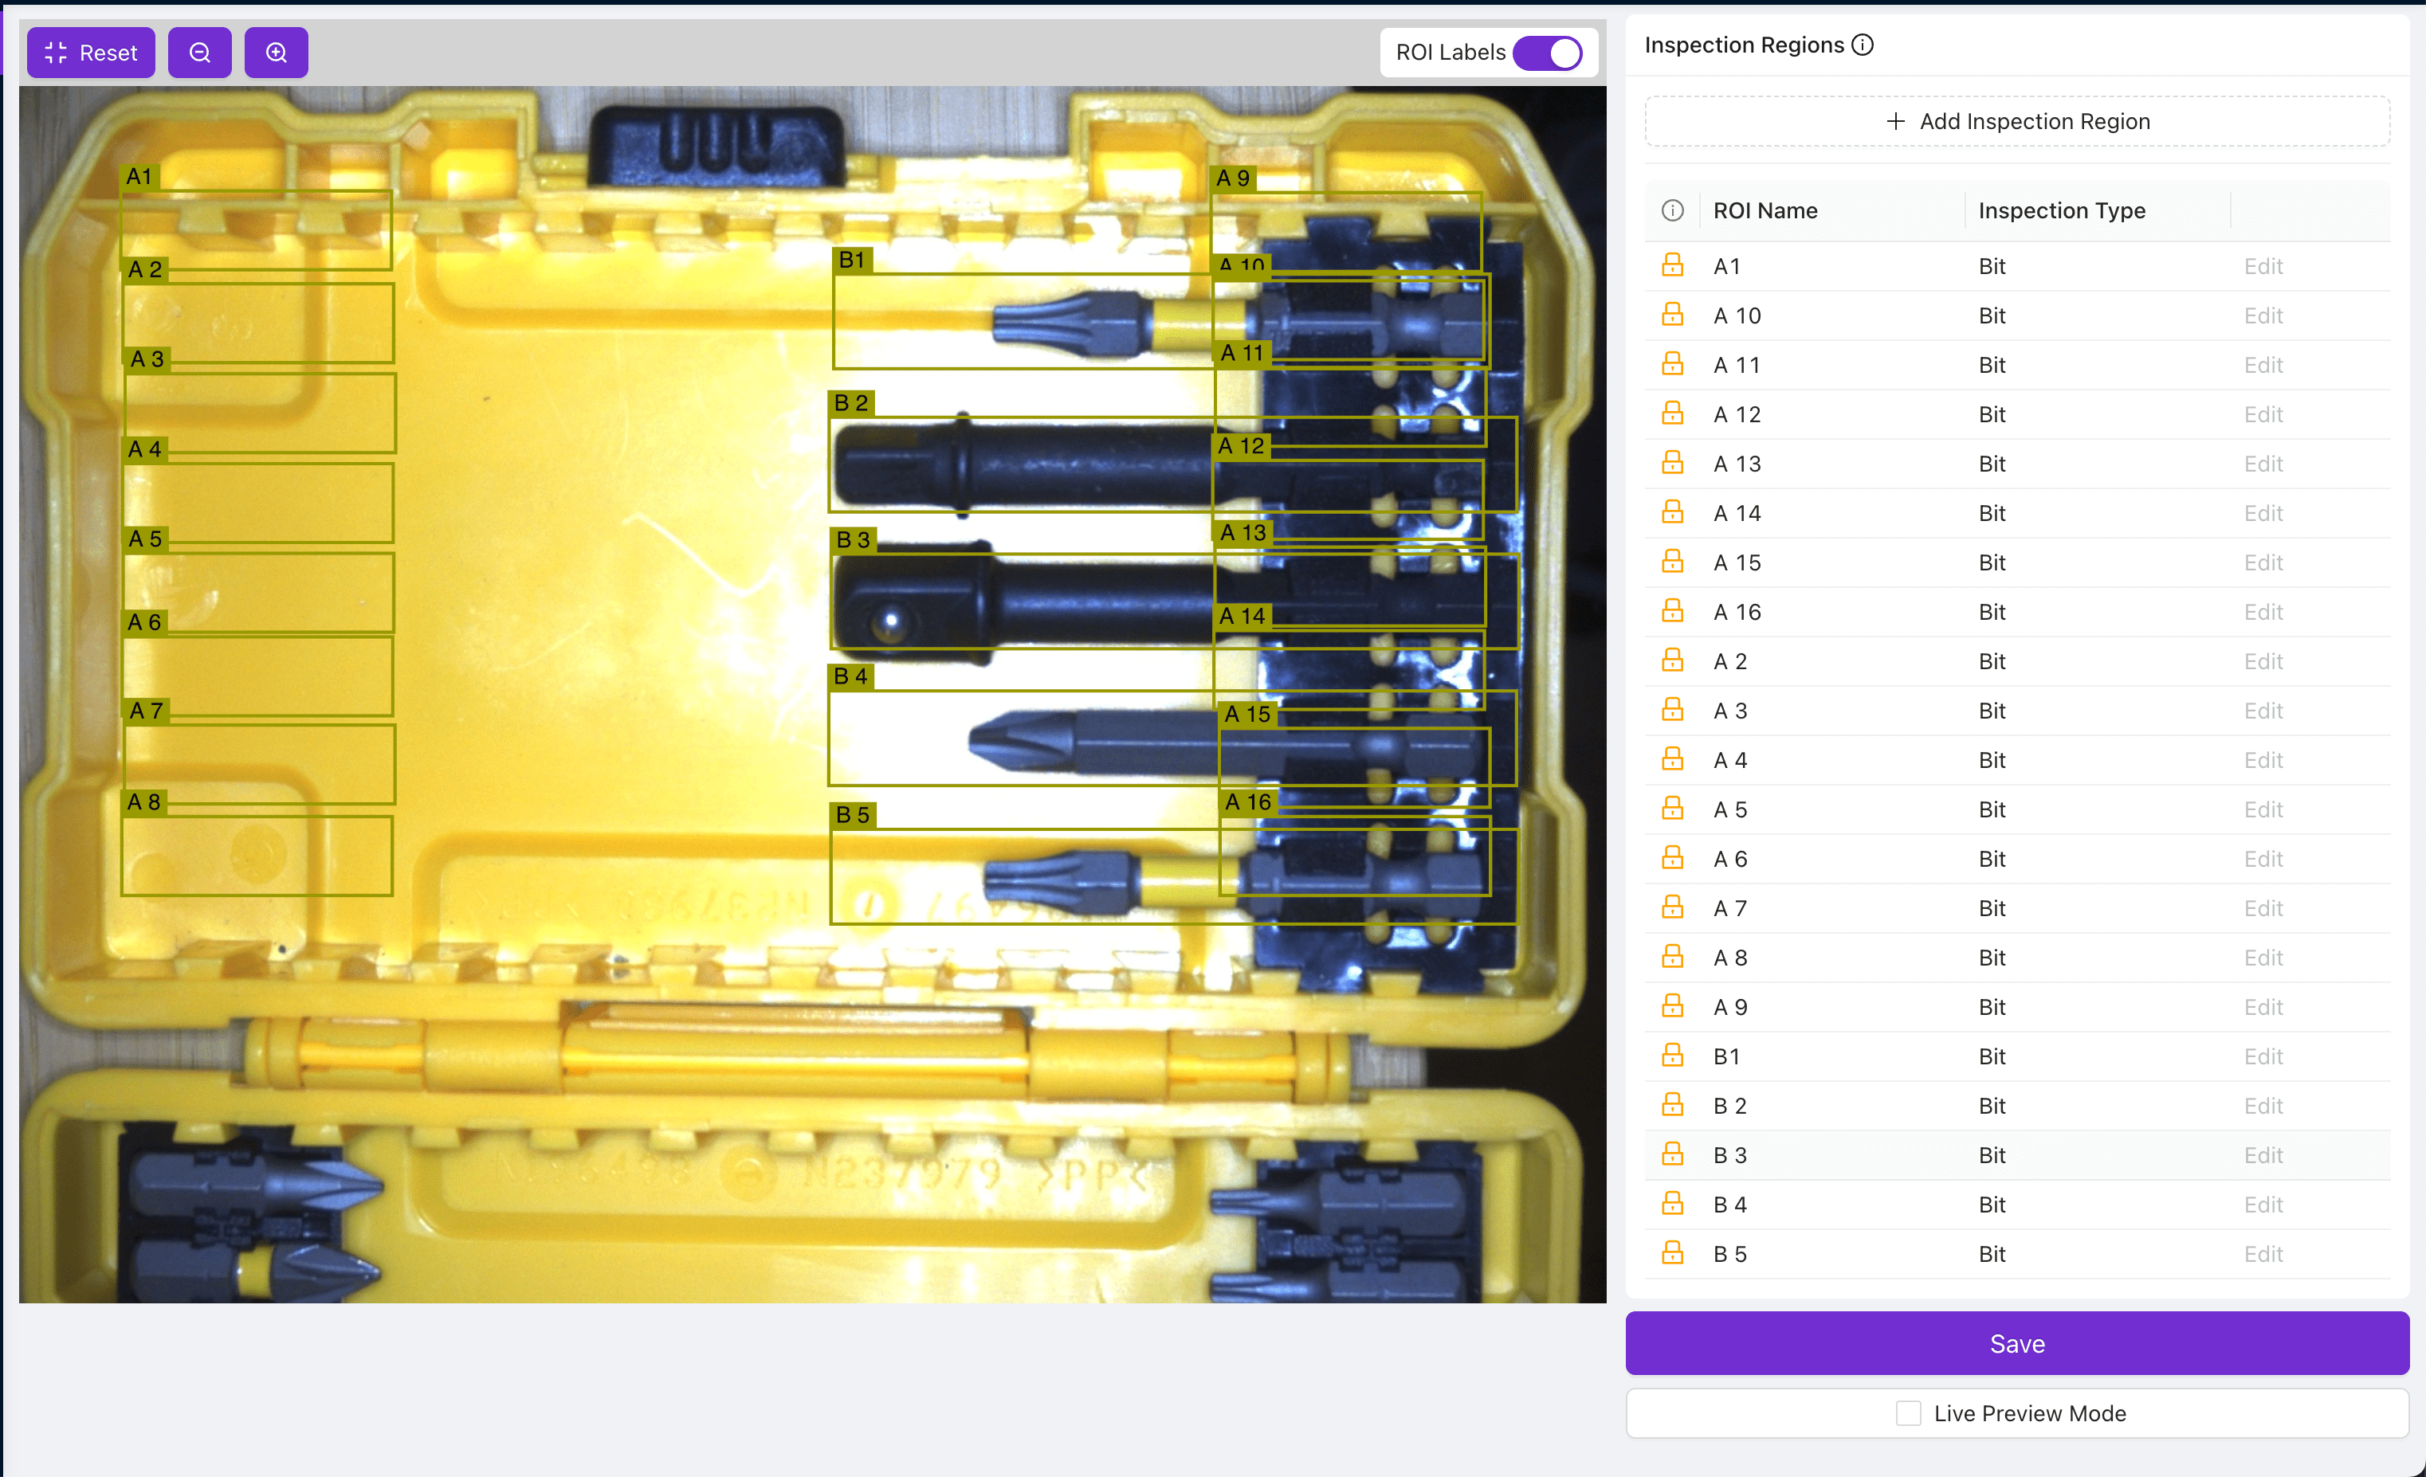Save the inspection regions
The image size is (2426, 1477).
[2016, 1343]
